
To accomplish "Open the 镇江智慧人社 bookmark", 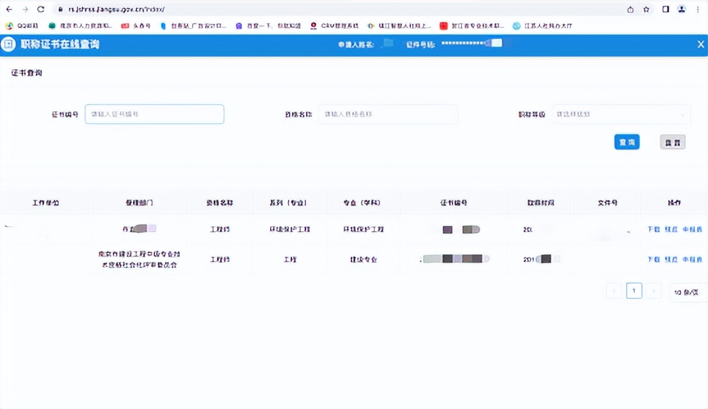I will [405, 26].
